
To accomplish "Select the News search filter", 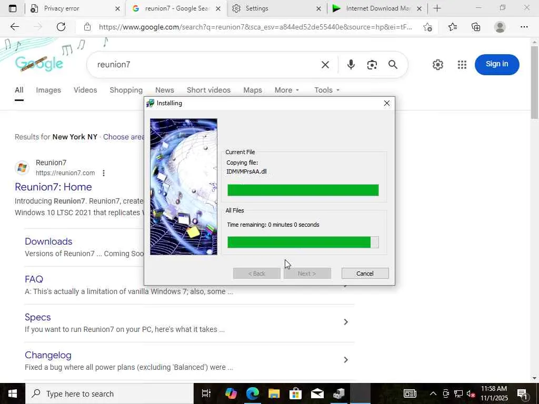I will point(165,90).
